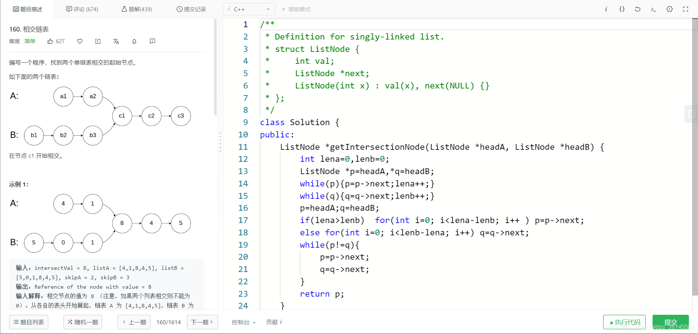The width and height of the screenshot is (698, 334).
Task: Click code line number 17
Action: point(243,220)
